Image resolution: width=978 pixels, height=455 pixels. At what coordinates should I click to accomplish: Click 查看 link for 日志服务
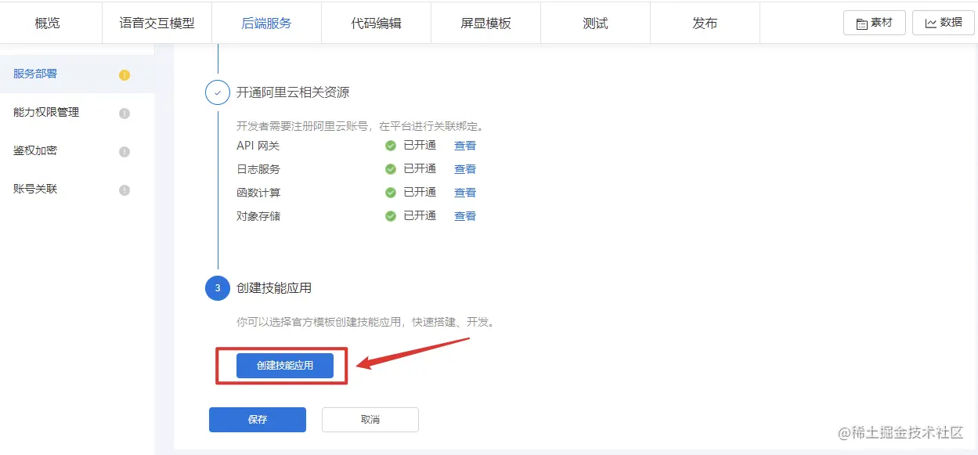[465, 169]
